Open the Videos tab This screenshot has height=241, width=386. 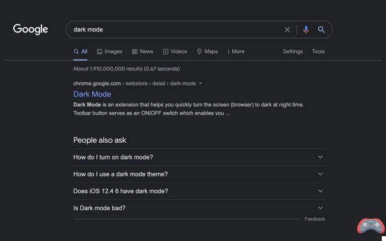click(175, 51)
